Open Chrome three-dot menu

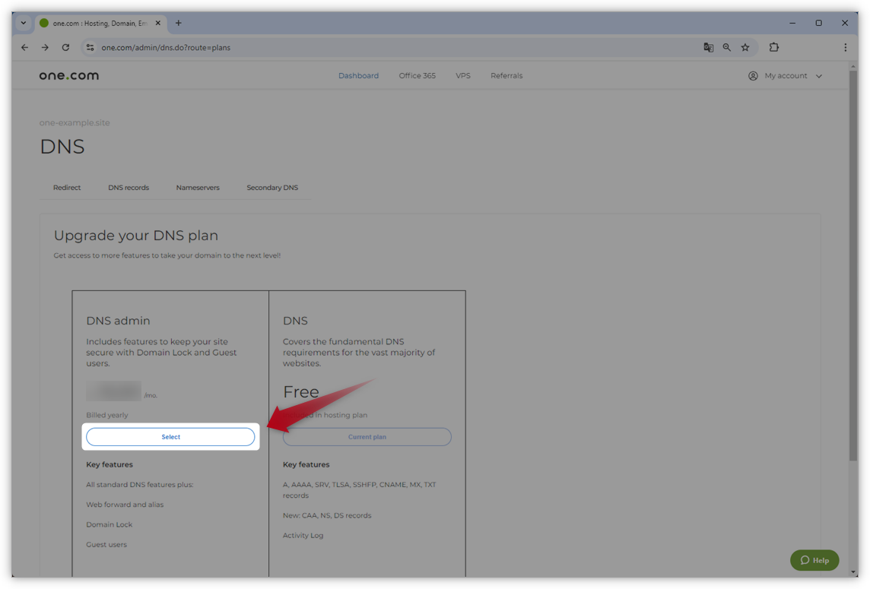click(x=845, y=48)
